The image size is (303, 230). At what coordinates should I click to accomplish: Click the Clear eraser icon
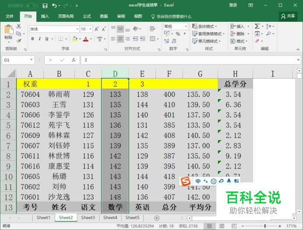point(257,41)
